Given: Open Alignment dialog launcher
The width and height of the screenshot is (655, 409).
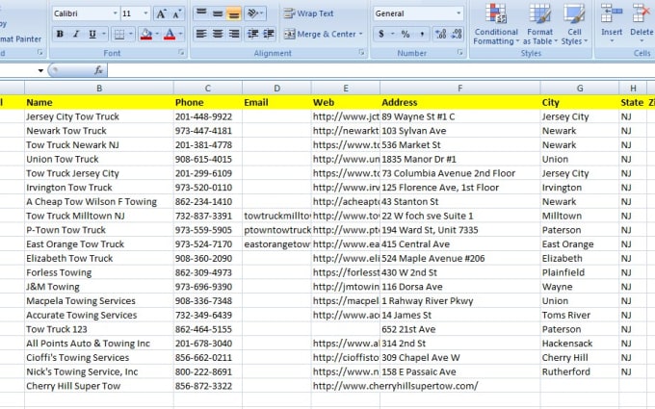Looking at the screenshot, I should point(361,53).
